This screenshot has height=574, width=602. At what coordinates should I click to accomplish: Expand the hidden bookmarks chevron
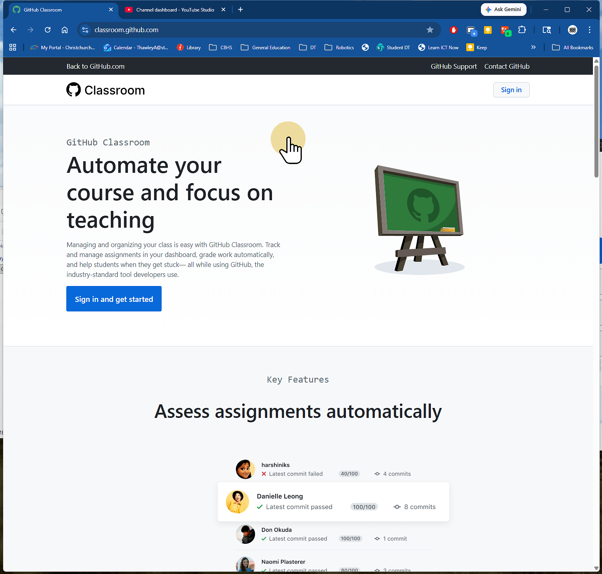pos(534,47)
